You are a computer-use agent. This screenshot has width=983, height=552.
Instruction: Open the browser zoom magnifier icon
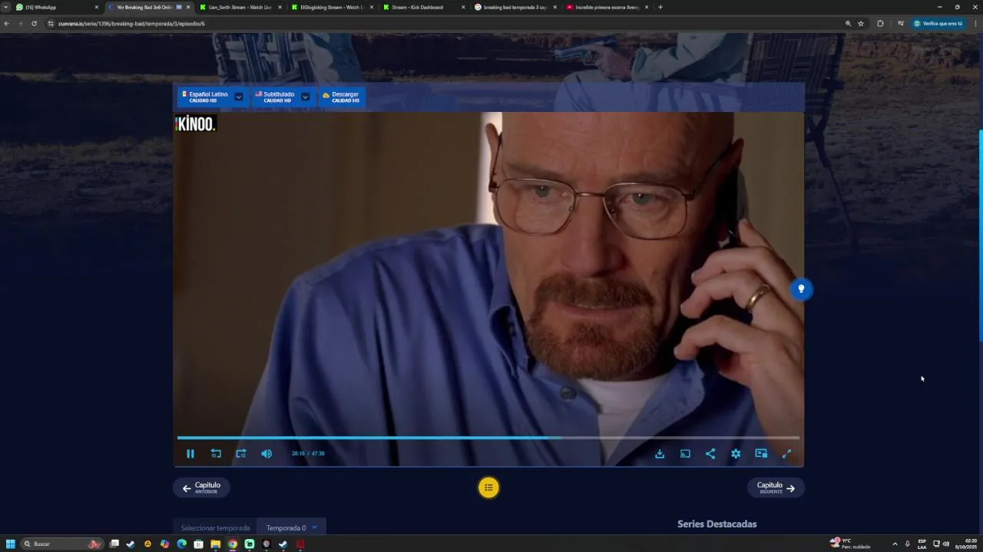coord(849,24)
